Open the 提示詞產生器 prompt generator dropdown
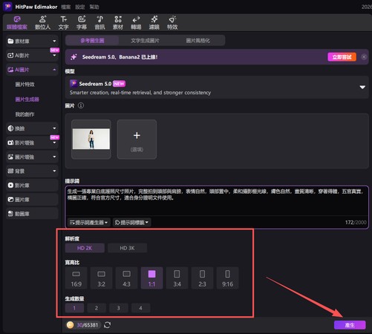This screenshot has width=372, height=334. tap(88, 223)
